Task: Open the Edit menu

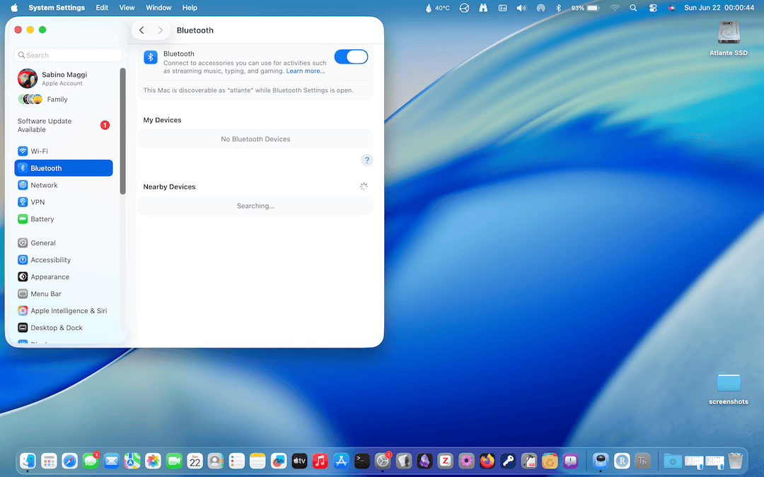Action: tap(102, 8)
